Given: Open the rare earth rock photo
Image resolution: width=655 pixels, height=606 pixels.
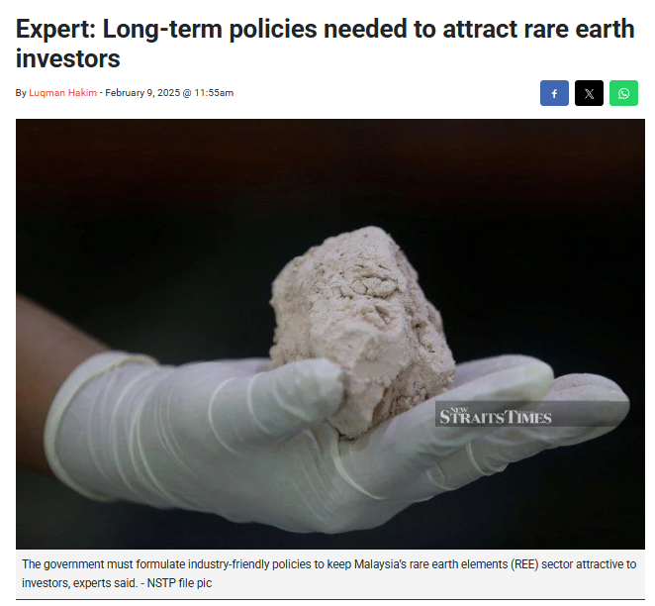Looking at the screenshot, I should tap(330, 334).
